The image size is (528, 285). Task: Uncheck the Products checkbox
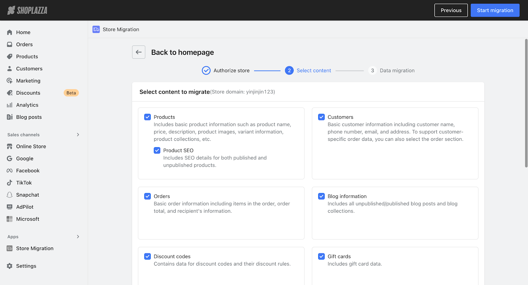[x=148, y=117]
